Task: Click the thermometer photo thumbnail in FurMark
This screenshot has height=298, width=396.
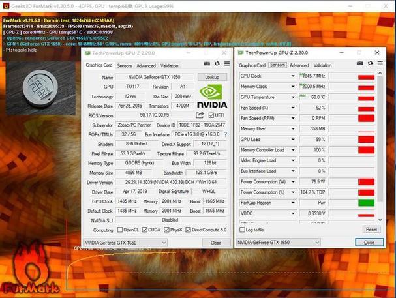Action: (40, 88)
